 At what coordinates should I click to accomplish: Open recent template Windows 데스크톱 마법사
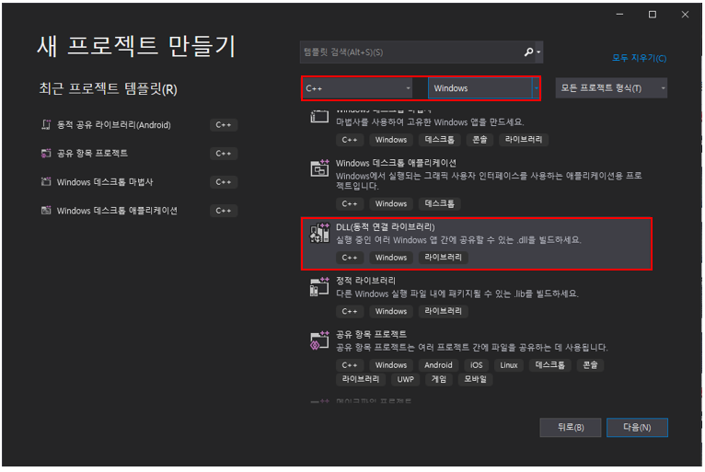[105, 182]
